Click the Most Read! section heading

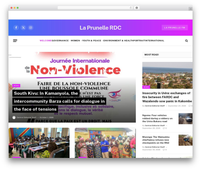(x=152, y=55)
